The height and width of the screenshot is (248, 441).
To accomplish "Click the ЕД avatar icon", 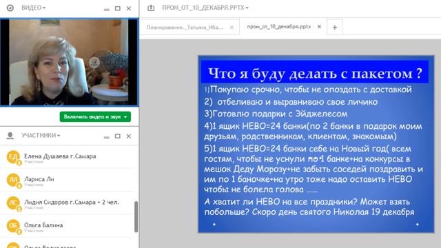I will (x=14, y=157).
